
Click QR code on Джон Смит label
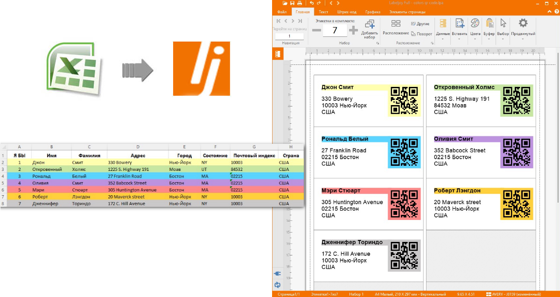point(404,100)
